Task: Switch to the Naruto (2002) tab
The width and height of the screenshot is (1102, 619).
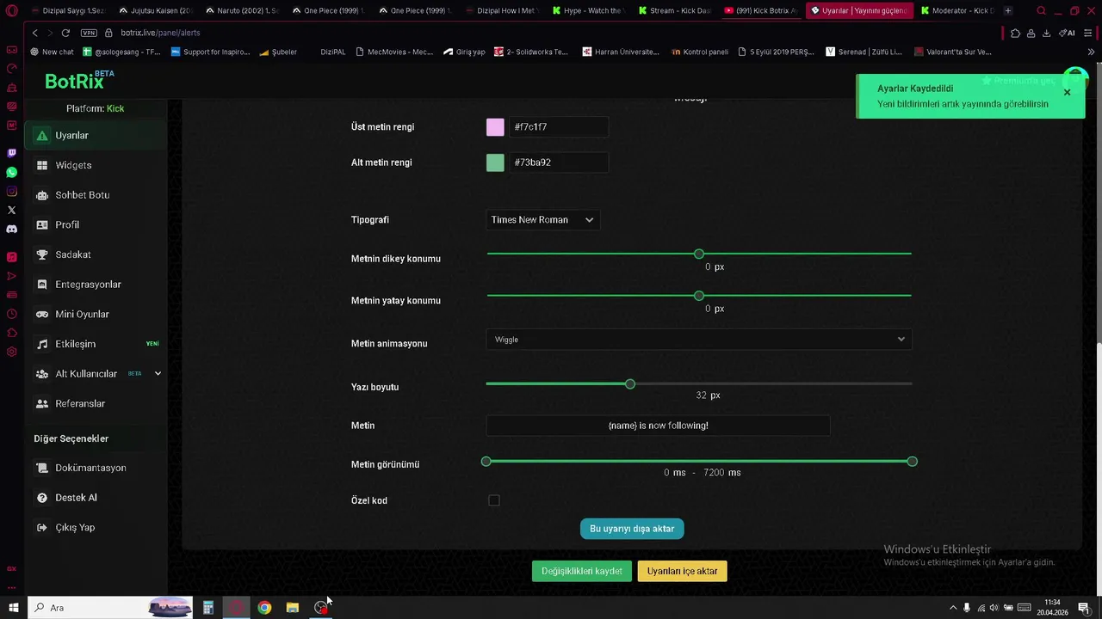Action: [x=243, y=10]
